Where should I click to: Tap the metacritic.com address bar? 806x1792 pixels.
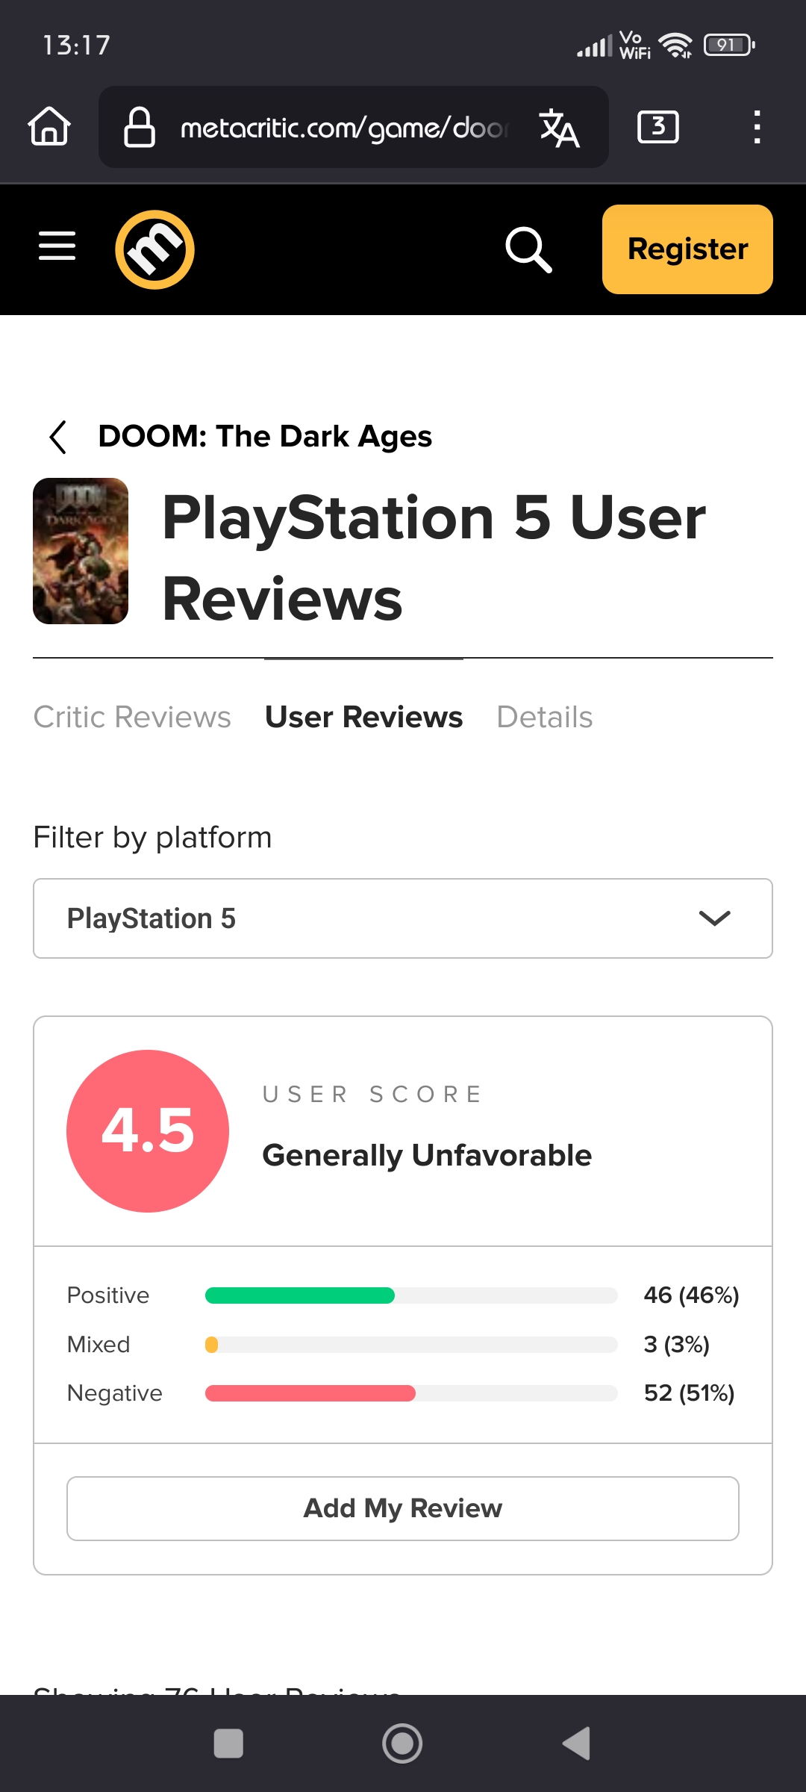click(343, 128)
